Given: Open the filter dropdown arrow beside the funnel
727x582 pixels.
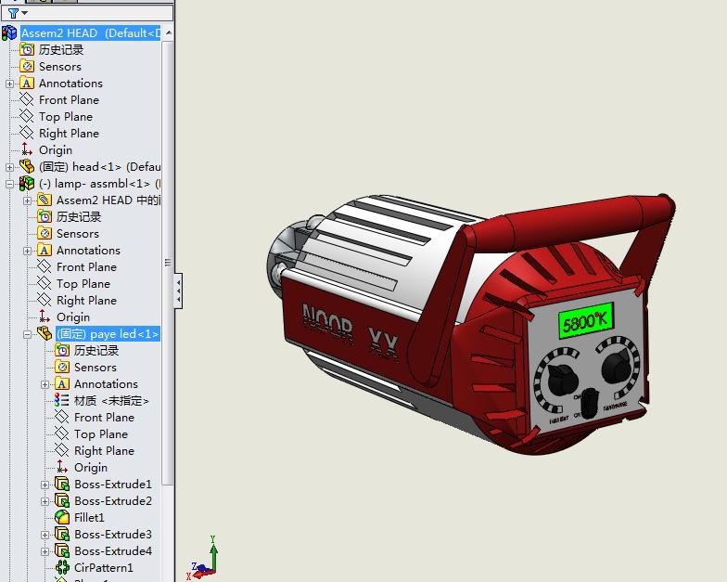Looking at the screenshot, I should 24,14.
